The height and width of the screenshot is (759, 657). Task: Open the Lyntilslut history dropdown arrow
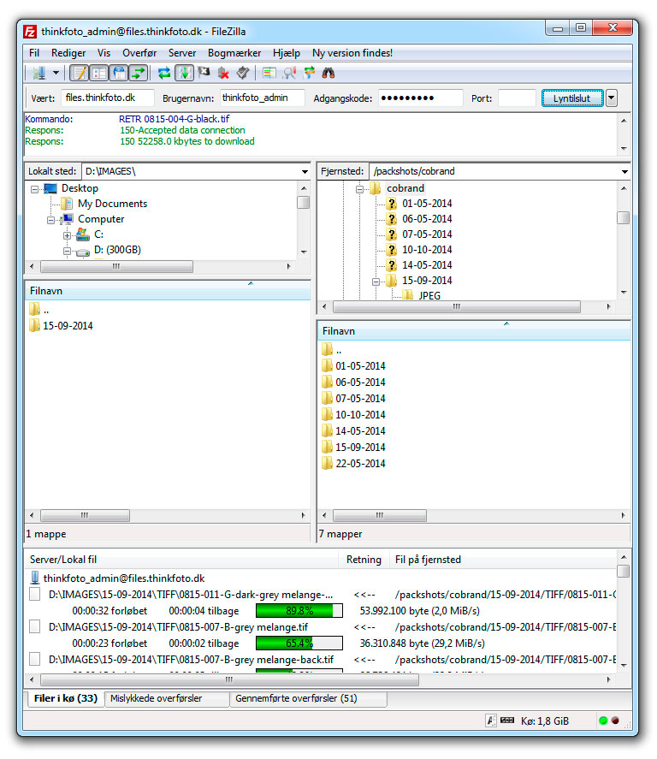tap(611, 98)
